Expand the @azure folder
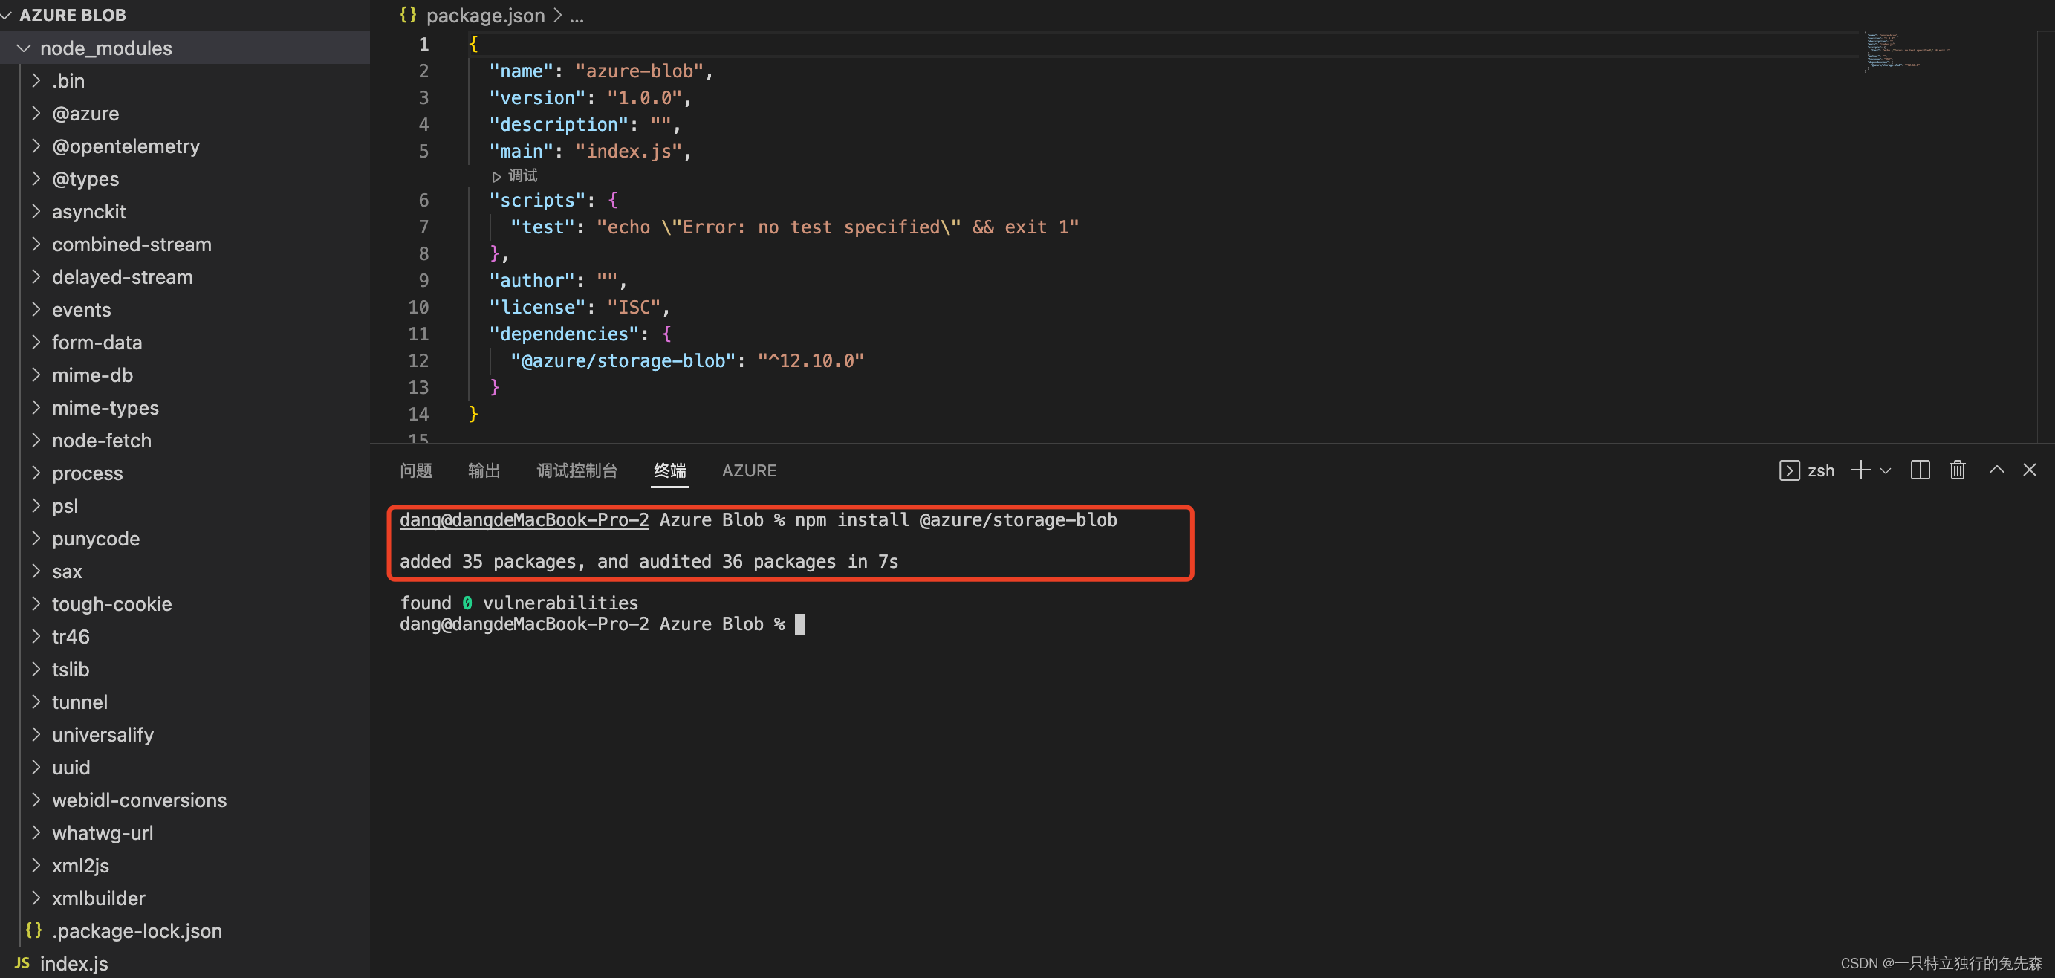Screen dimensions: 2055x978 click(36, 113)
